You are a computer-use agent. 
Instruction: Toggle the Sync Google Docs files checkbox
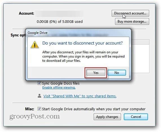pyautogui.click(x=39, y=83)
